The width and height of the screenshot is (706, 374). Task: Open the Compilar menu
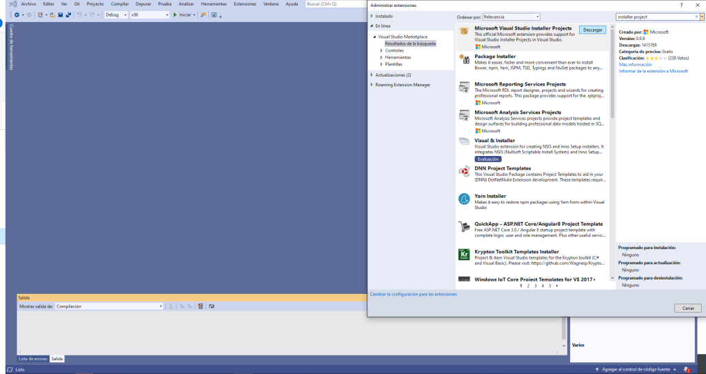click(x=120, y=4)
